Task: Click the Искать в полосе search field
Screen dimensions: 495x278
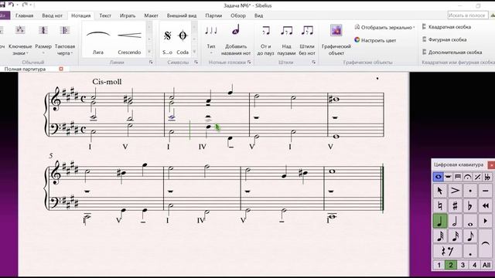Action: (x=467, y=15)
